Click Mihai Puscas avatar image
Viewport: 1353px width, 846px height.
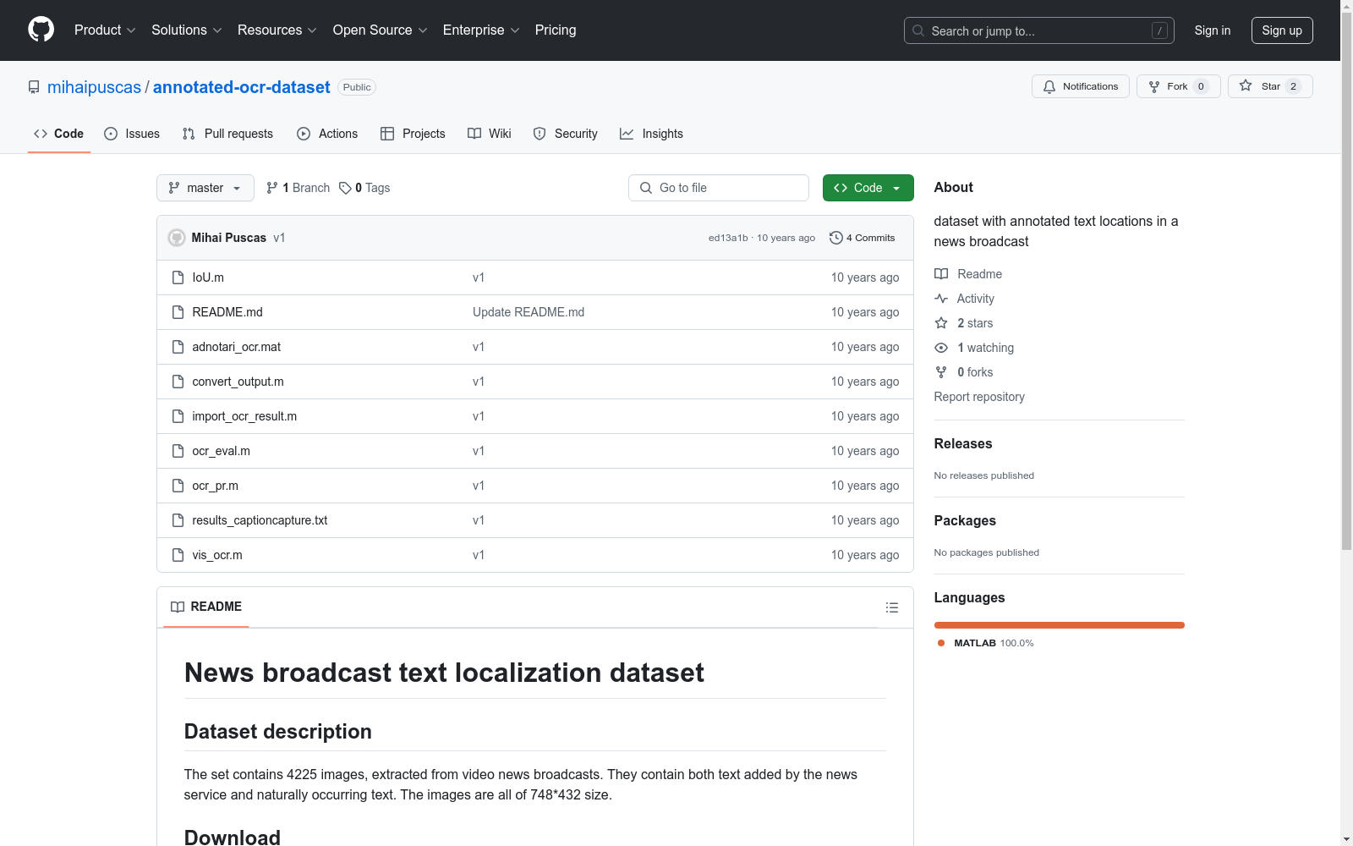[x=177, y=238]
